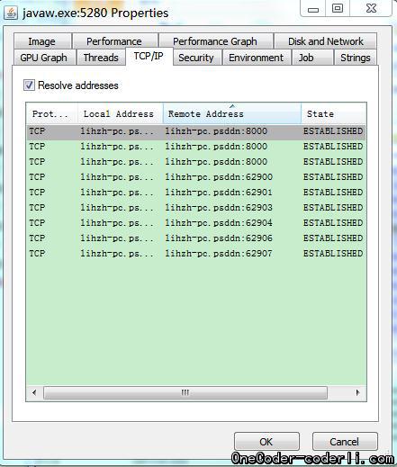Show the Threads tab
The image size is (397, 467).
tap(101, 58)
